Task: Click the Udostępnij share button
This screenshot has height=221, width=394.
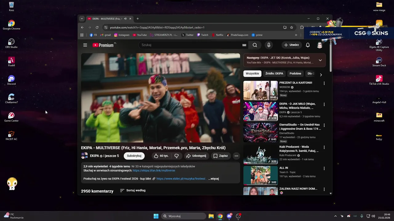Action: (196, 156)
